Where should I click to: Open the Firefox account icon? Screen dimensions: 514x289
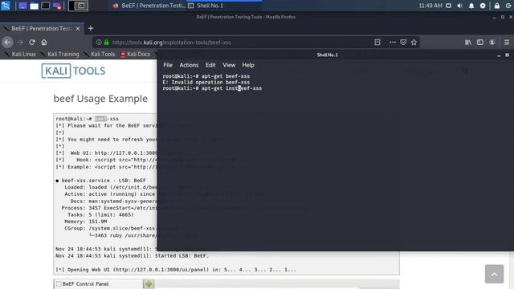(x=492, y=43)
